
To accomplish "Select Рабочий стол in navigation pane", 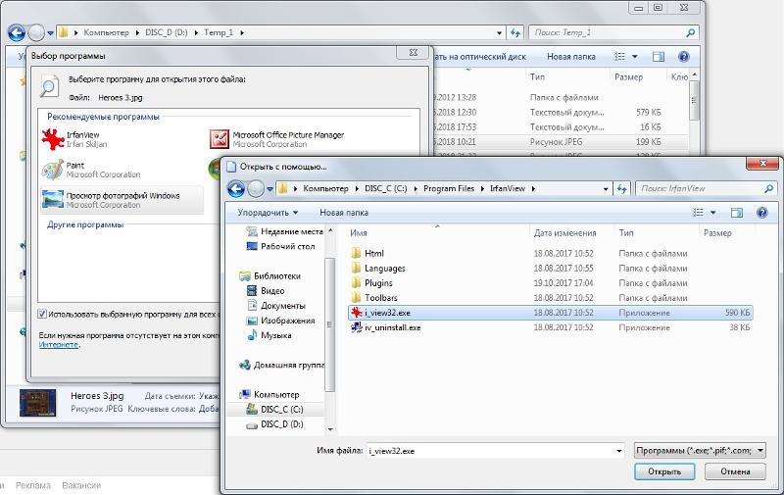I will 281,246.
